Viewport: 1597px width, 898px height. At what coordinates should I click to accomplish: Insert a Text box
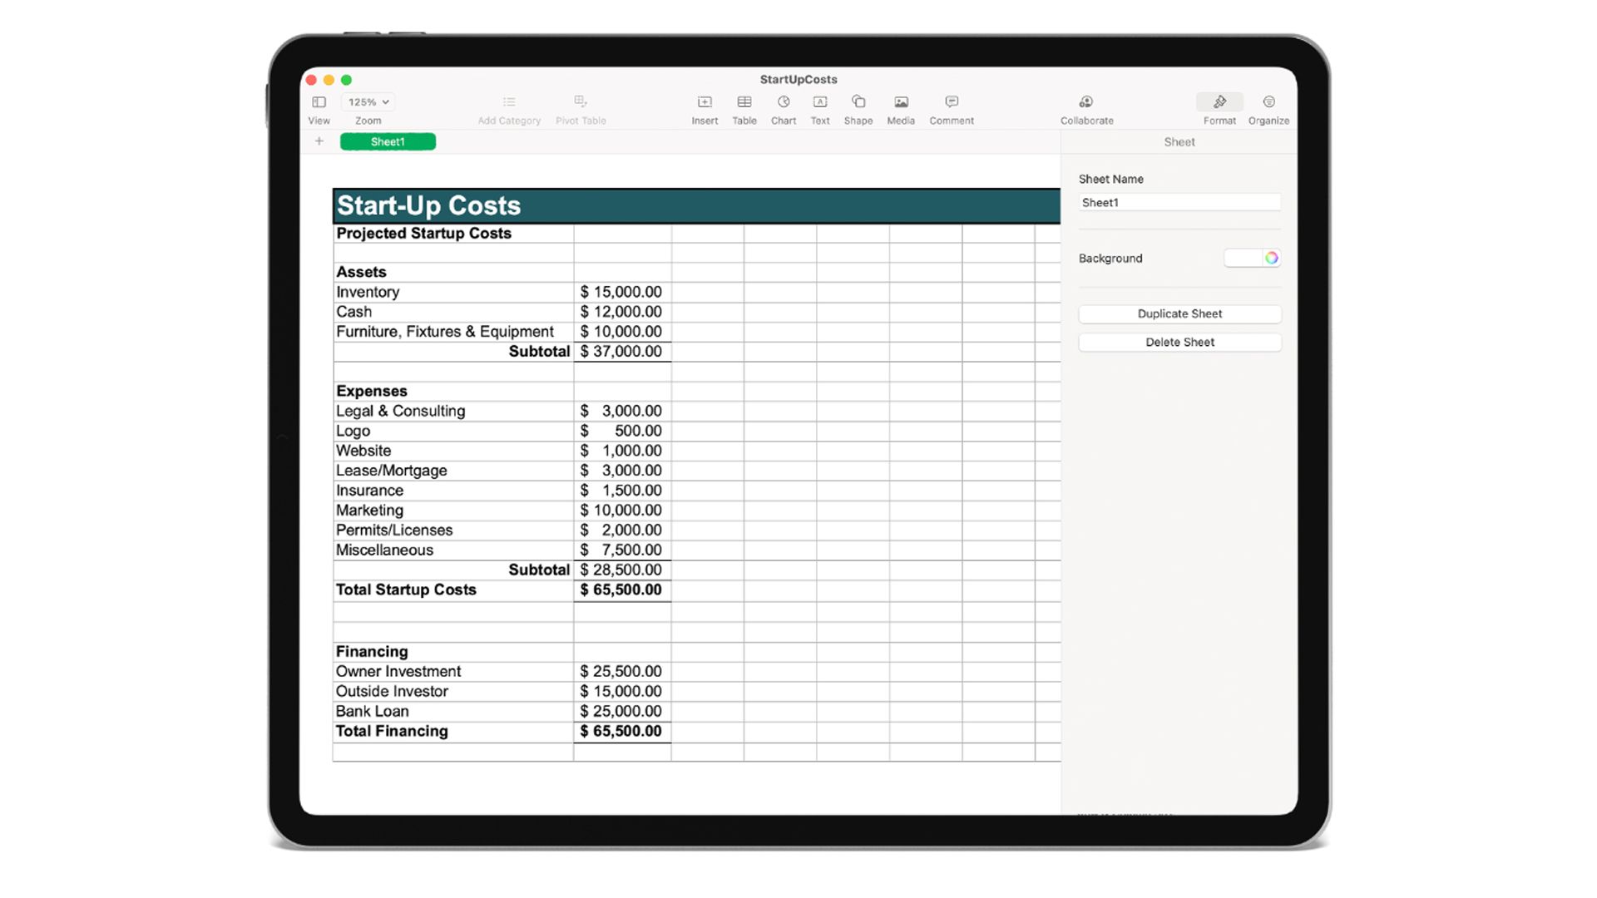820,102
